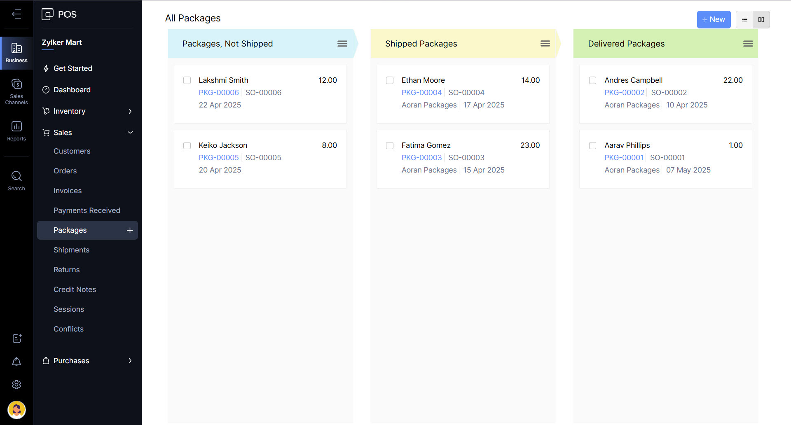Viewport: 791px width, 425px height.
Task: Expand the Inventory menu chevron
Action: pos(130,111)
